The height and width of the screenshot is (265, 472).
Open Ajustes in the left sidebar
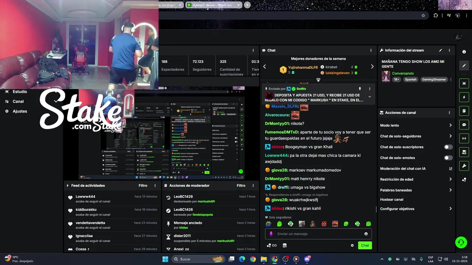pos(20,111)
